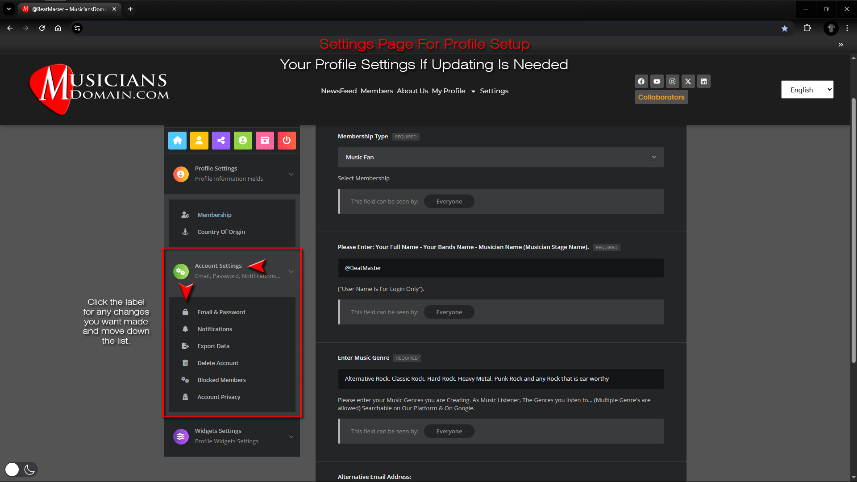
Task: Open the Facebook social icon
Action: [641, 81]
